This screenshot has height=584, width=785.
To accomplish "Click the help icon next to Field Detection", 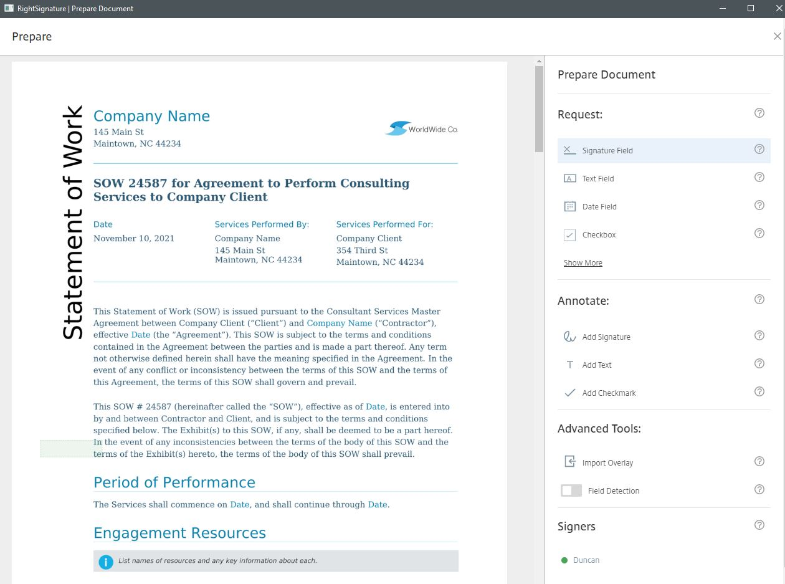I will click(x=759, y=489).
